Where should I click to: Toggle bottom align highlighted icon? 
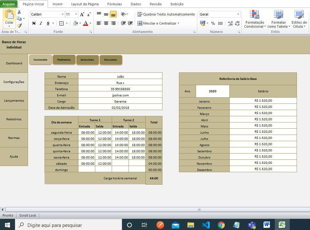point(113,14)
